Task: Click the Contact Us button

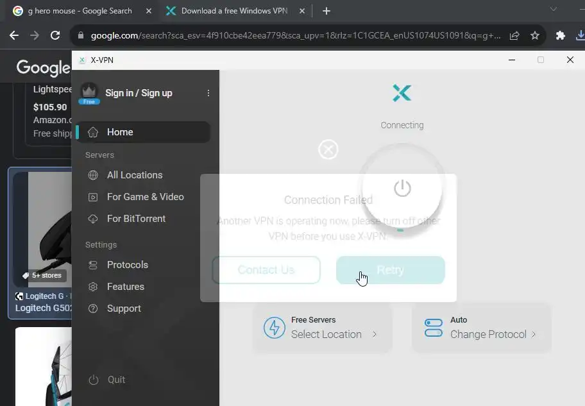Action: click(266, 270)
